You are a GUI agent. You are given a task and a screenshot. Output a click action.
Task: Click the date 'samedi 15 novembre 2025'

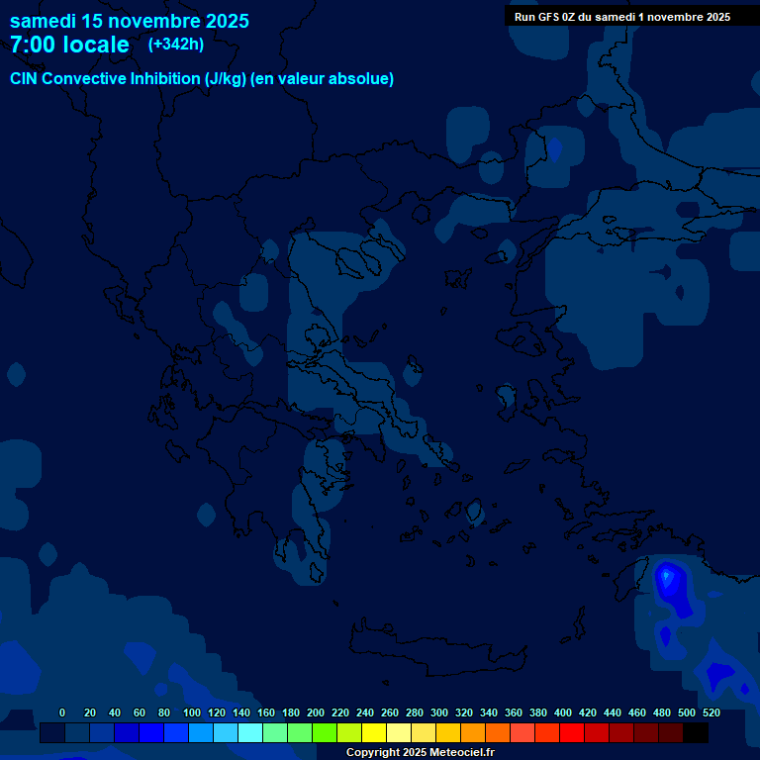tap(130, 21)
